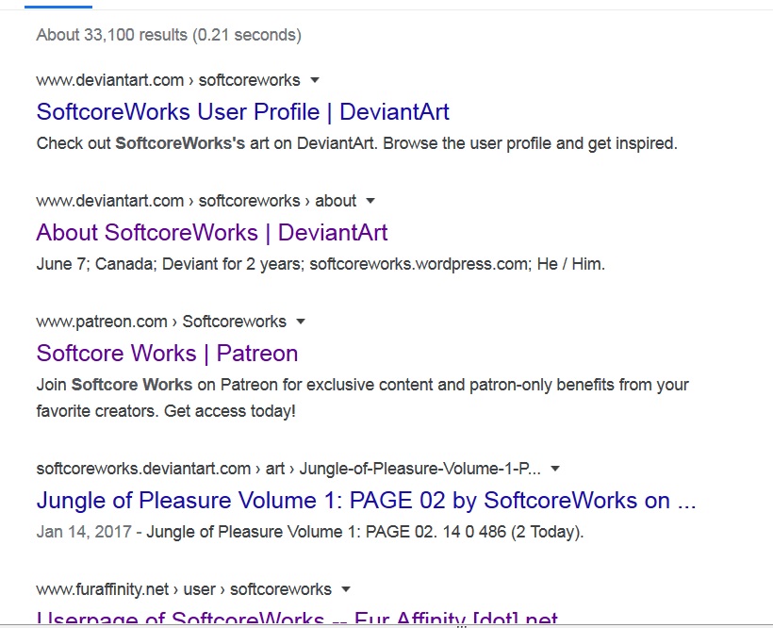Expand options arrow for softcoreworks › about
773x628 pixels.
[370, 201]
